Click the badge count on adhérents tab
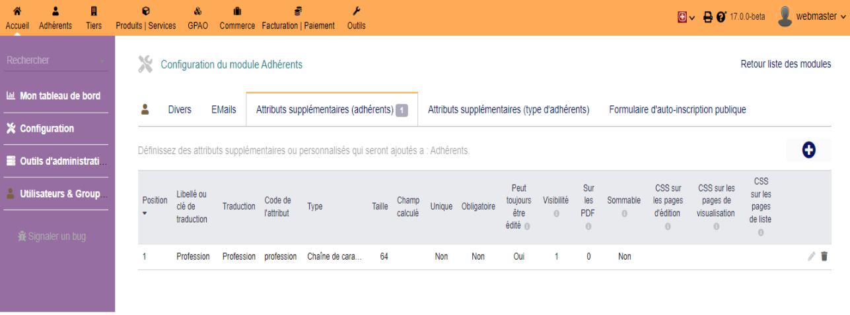Image resolution: width=850 pixels, height=315 pixels. point(402,111)
